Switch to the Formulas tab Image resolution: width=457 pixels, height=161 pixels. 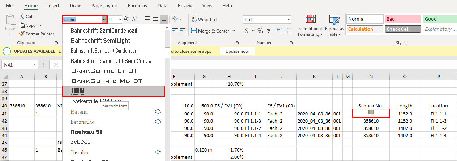click(137, 6)
